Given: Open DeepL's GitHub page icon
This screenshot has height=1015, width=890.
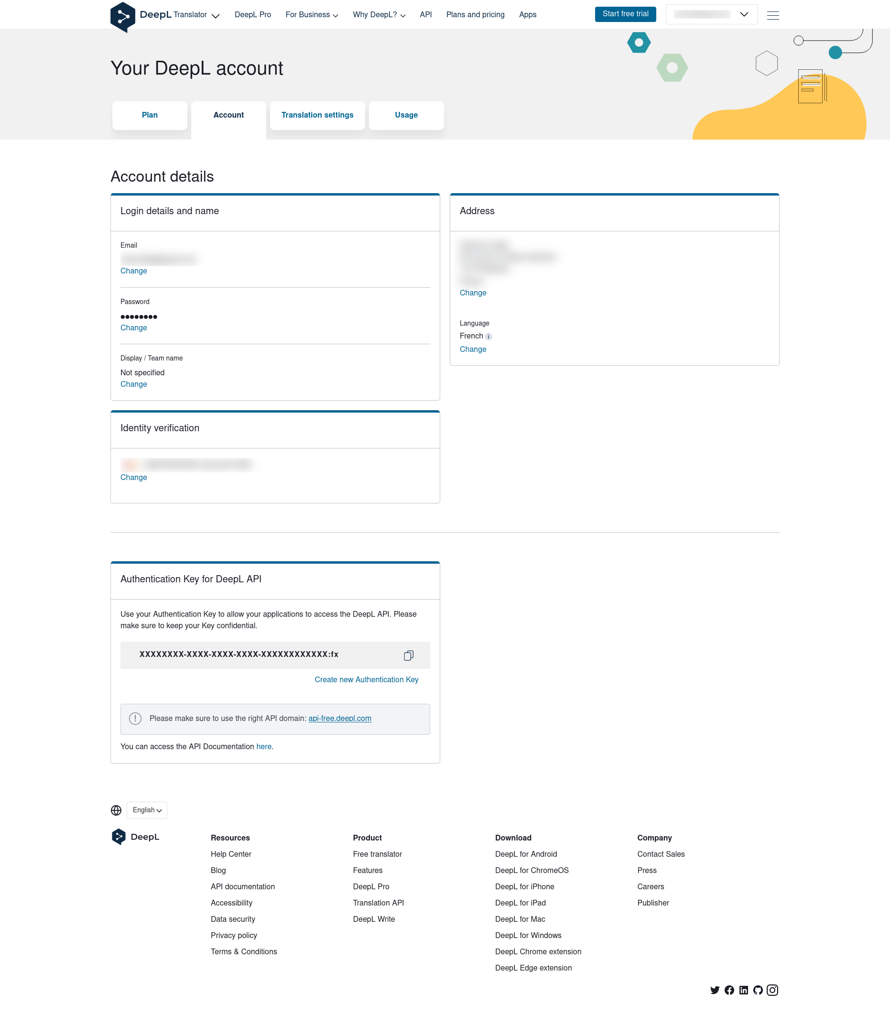Looking at the screenshot, I should tap(758, 990).
